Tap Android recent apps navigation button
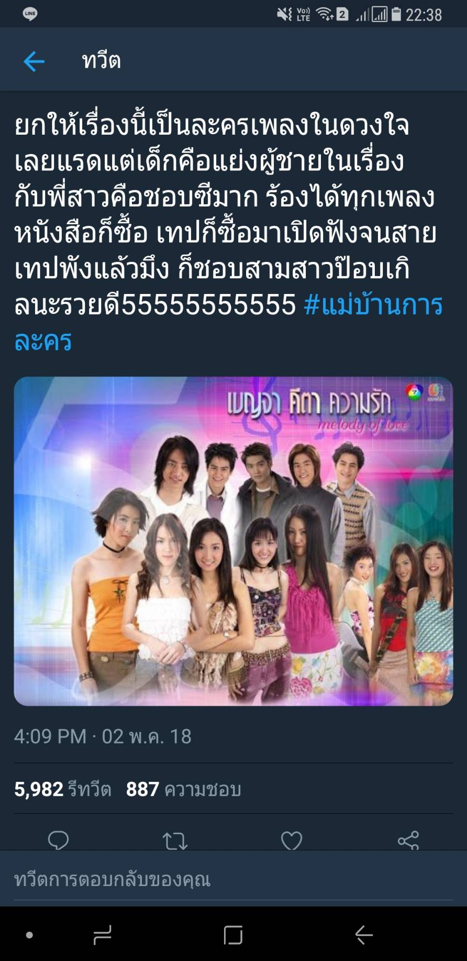 (x=103, y=934)
